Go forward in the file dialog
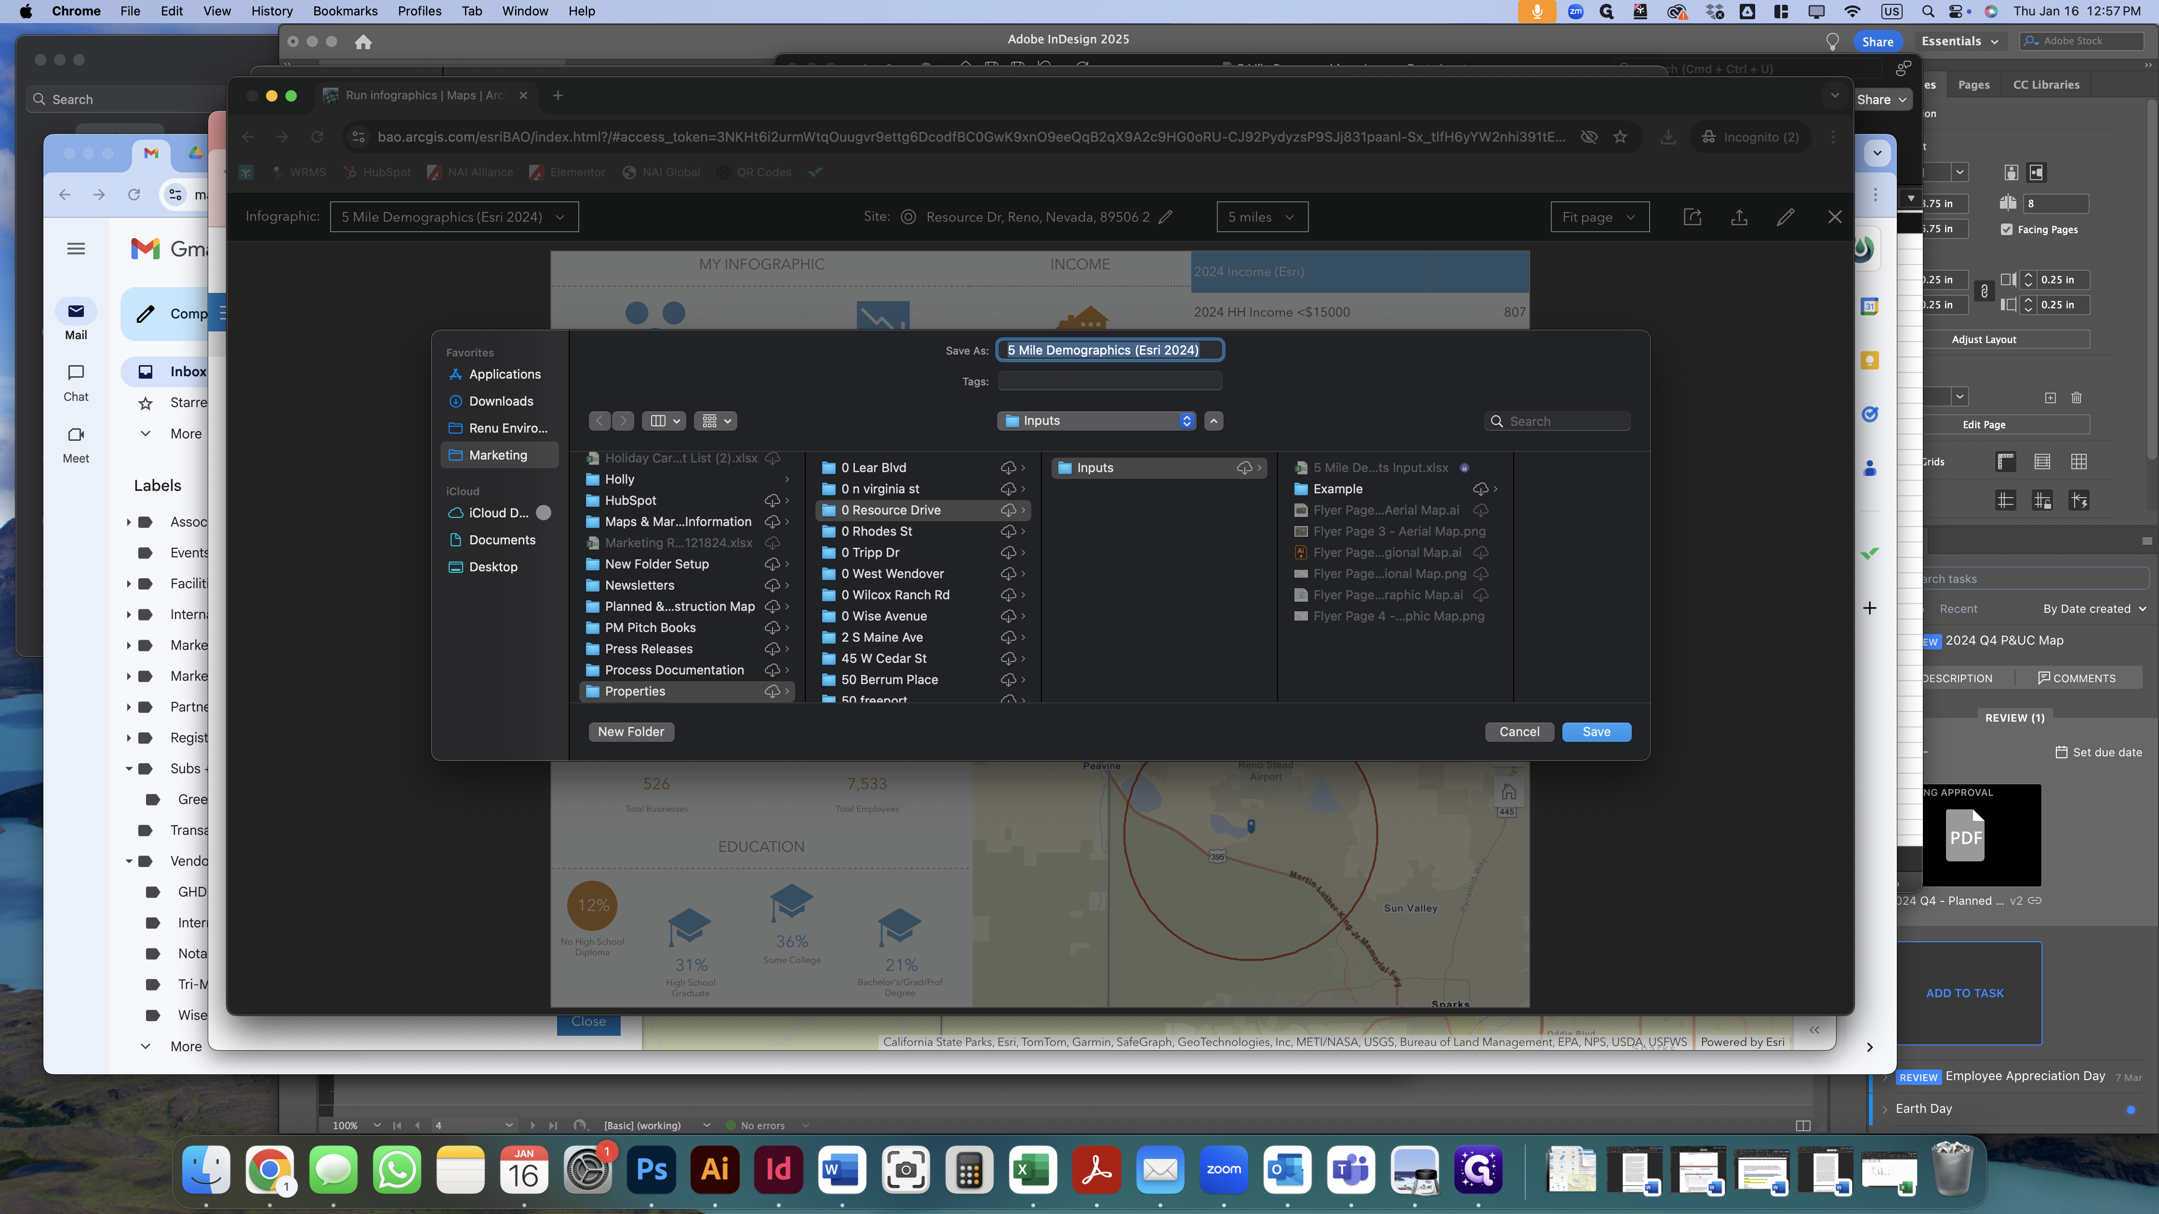This screenshot has height=1214, width=2159. [623, 421]
